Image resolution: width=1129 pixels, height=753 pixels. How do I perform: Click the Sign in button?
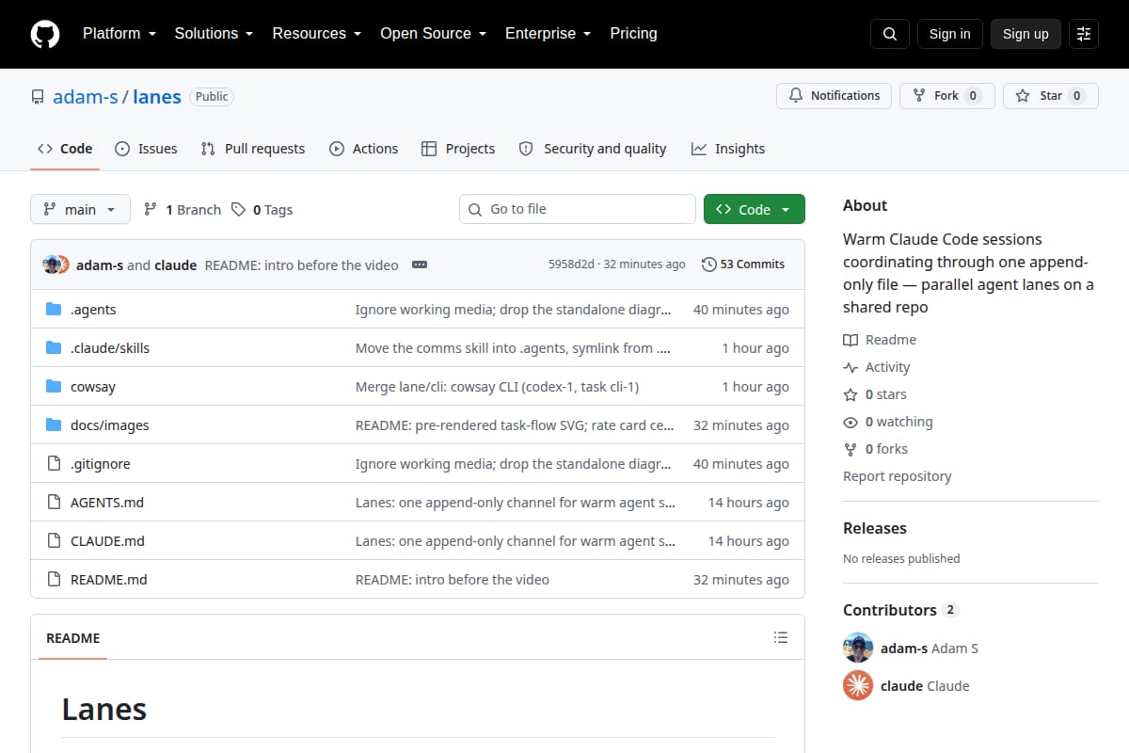pyautogui.click(x=949, y=34)
